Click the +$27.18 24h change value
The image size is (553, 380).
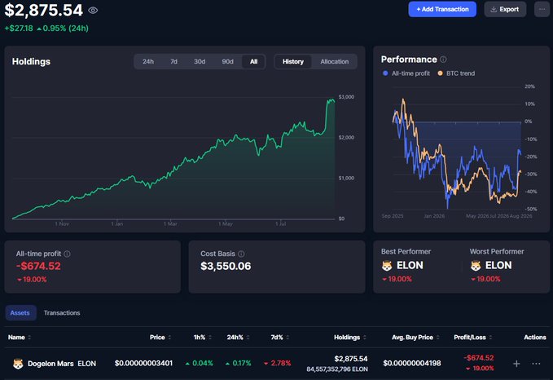[19, 29]
